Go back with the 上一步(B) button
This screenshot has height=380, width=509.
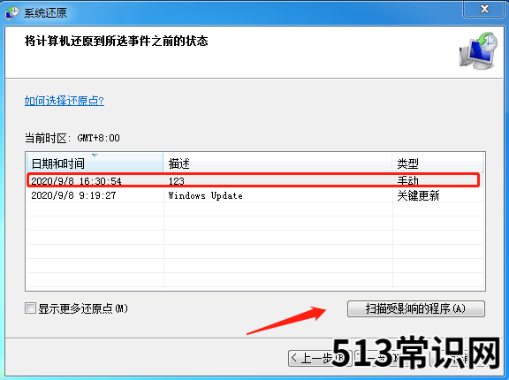tap(320, 358)
